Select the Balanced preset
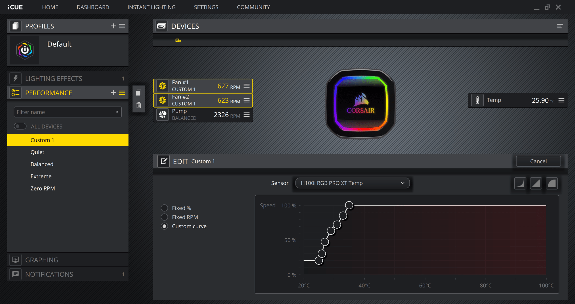The image size is (575, 304). click(x=68, y=164)
